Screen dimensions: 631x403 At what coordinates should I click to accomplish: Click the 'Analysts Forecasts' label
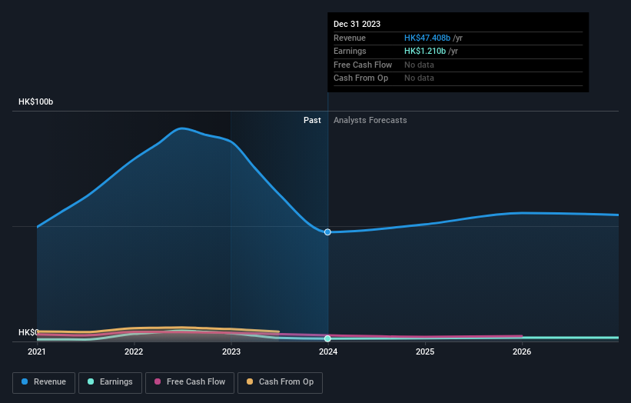pyautogui.click(x=370, y=120)
